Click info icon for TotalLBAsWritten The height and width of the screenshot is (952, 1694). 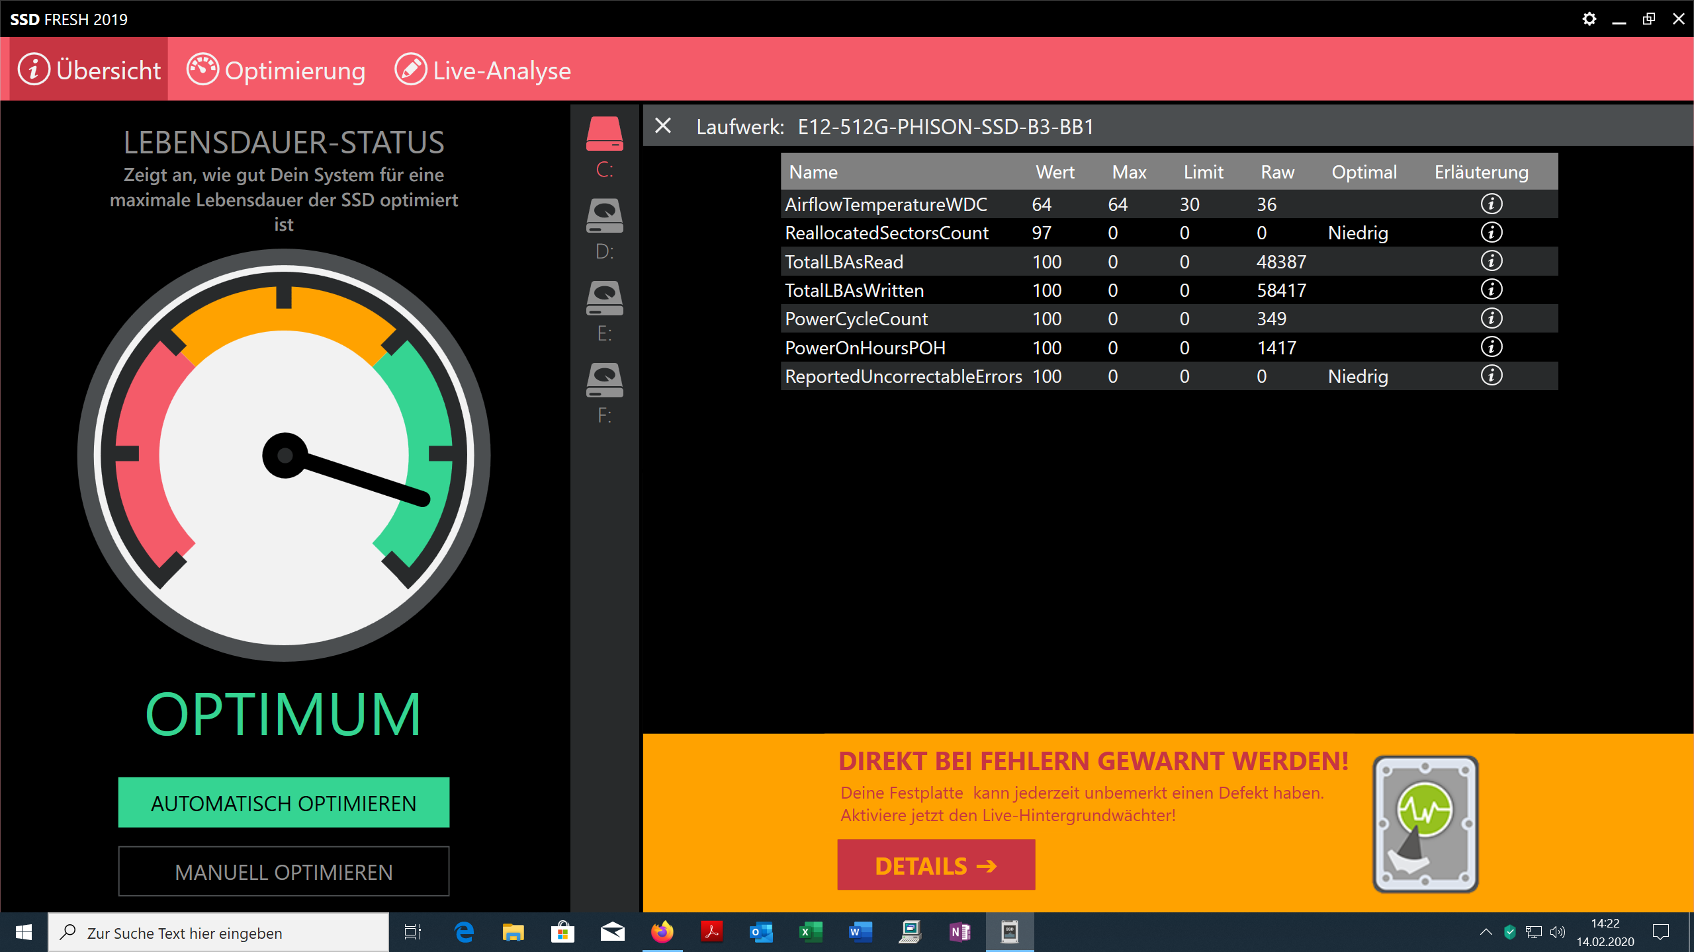tap(1491, 290)
